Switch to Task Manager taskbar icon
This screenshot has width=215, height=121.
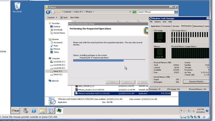[x=59, y=111]
